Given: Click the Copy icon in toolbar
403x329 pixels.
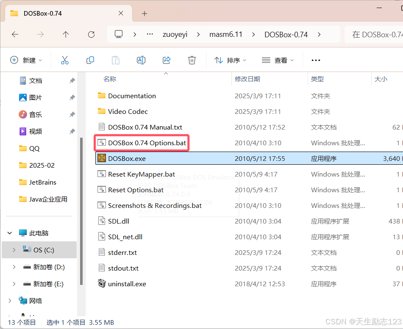Looking at the screenshot, I should click(x=90, y=60).
